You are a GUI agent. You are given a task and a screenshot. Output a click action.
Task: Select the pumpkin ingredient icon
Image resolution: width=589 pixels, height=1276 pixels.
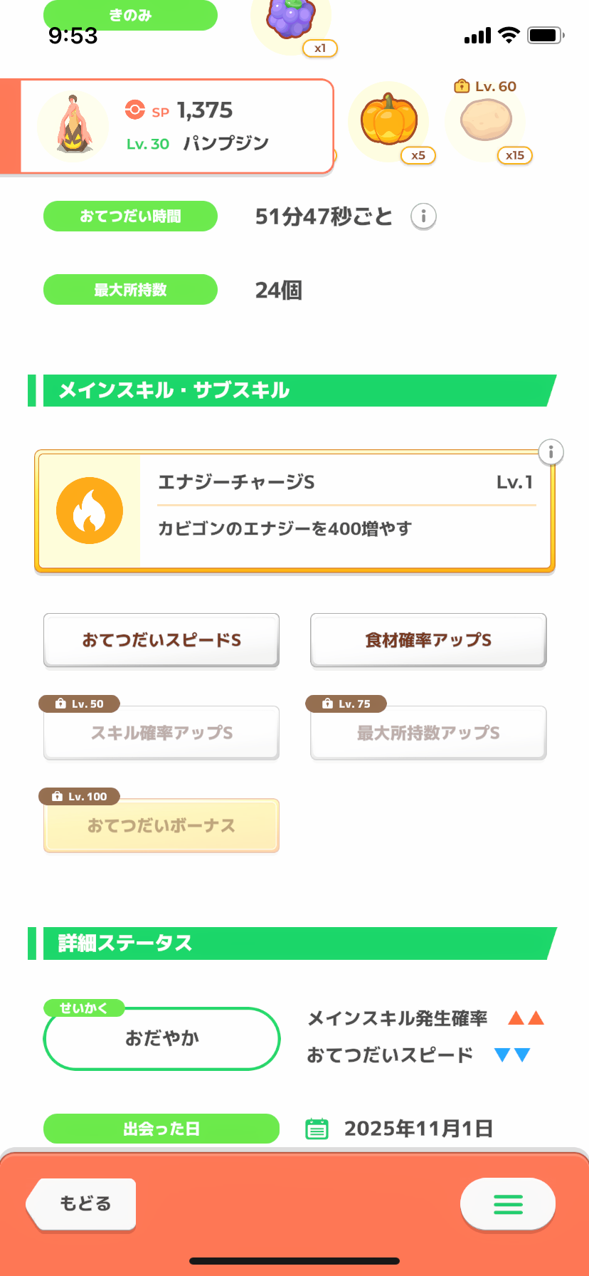[388, 121]
